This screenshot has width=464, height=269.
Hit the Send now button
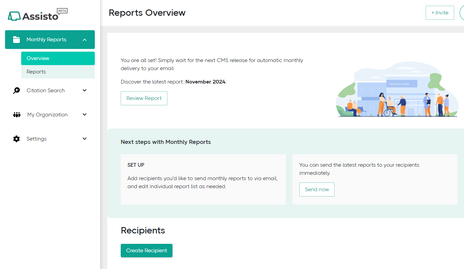point(317,190)
